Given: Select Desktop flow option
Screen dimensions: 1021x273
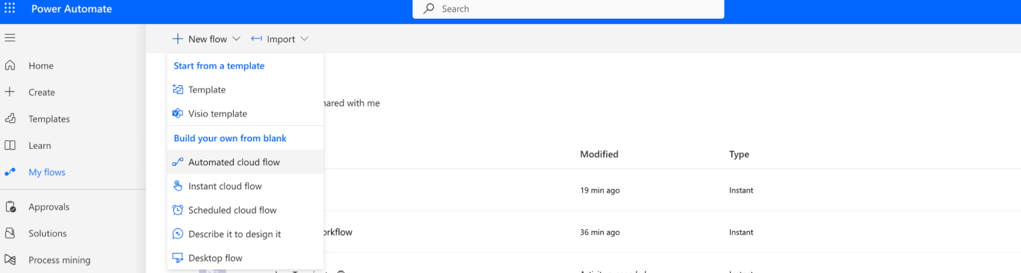Looking at the screenshot, I should click(245, 258).
